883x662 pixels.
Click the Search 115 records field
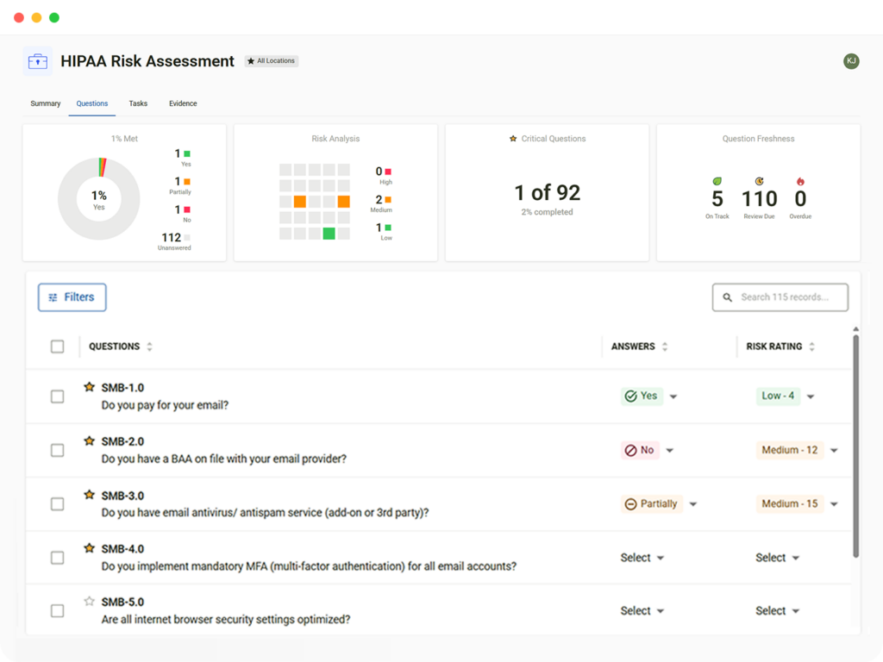point(780,297)
